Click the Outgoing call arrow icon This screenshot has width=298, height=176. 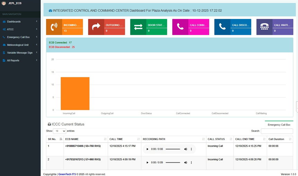click(96, 27)
